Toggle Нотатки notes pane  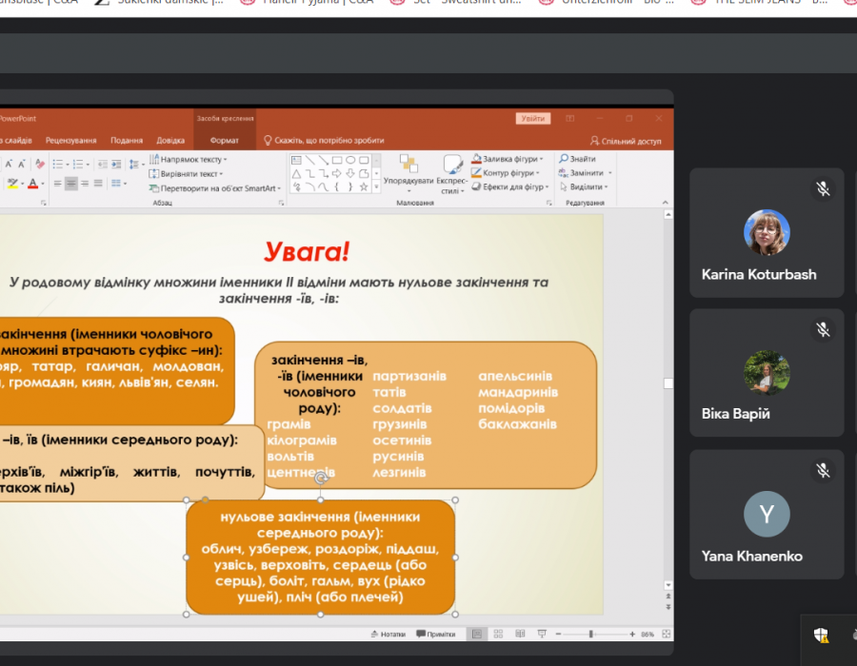388,634
